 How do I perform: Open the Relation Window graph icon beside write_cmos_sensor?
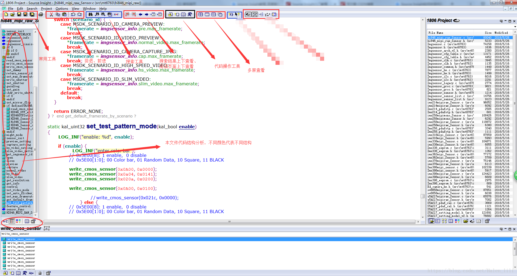pos(47,228)
